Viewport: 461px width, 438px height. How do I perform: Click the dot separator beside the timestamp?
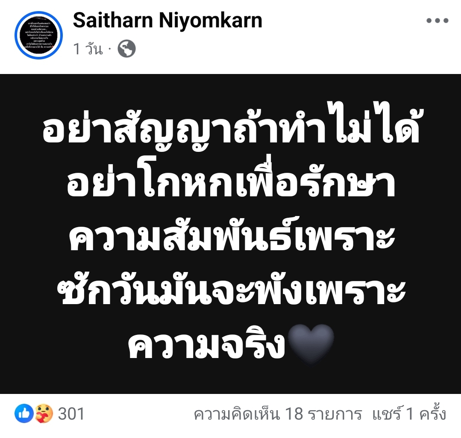(110, 49)
